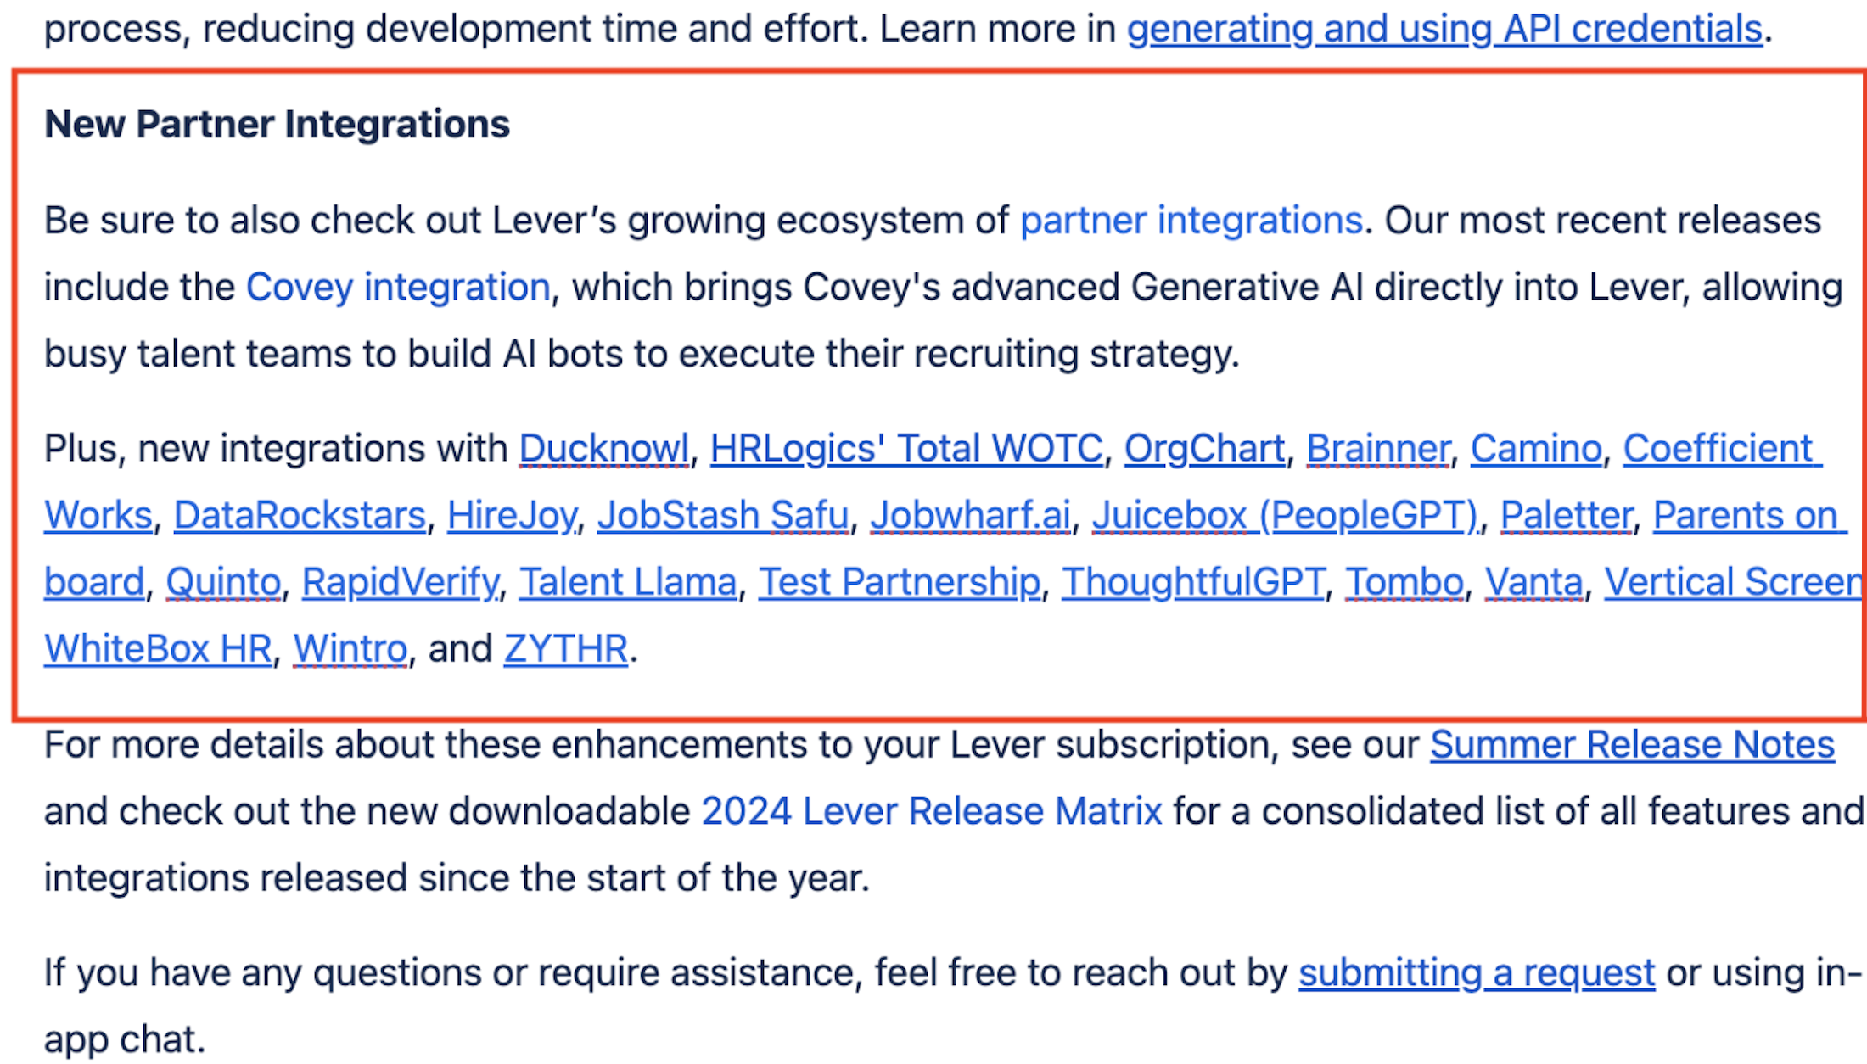Open the Covey integration link
Image resolution: width=1867 pixels, height=1064 pixels.
(398, 288)
